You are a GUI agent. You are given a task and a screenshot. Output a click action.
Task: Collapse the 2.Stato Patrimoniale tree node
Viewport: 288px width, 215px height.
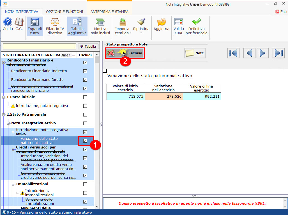pos(4,115)
